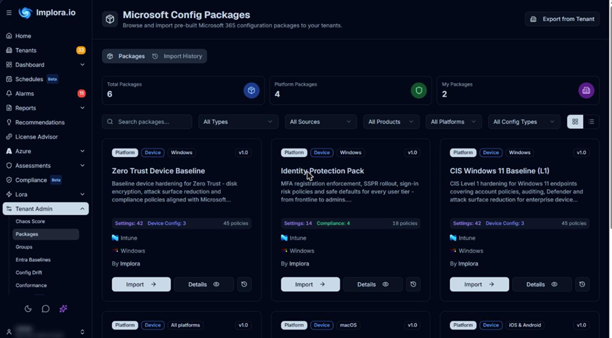This screenshot has width=612, height=338.
Task: Expand the Azure menu chevron
Action: click(x=82, y=151)
